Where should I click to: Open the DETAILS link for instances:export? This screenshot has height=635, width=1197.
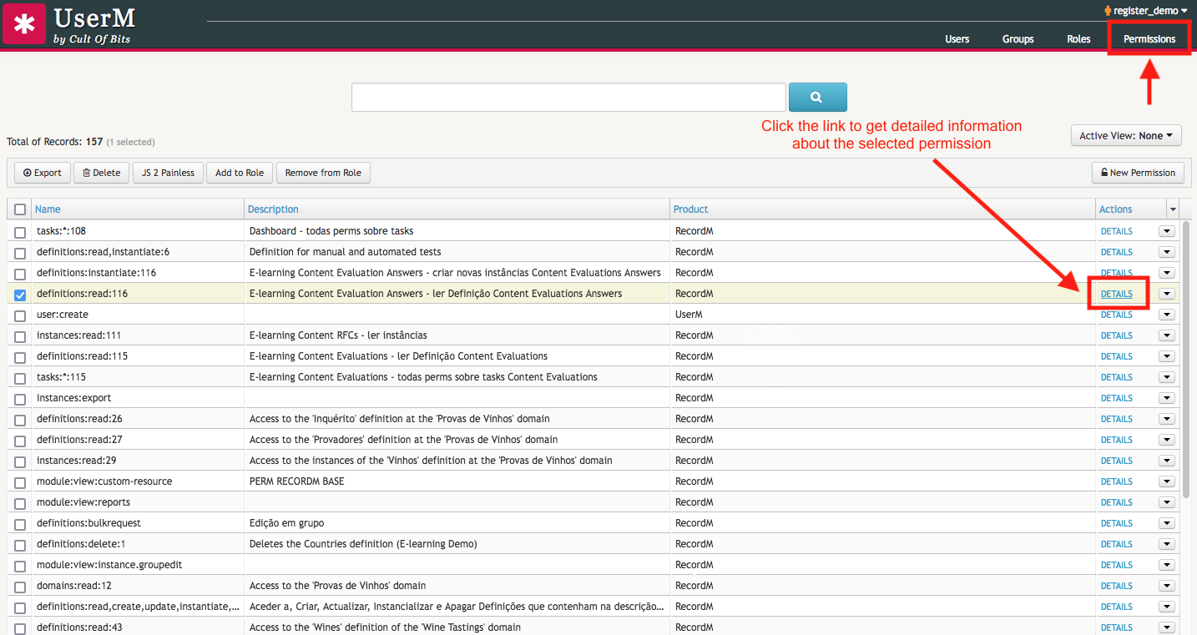(1116, 398)
